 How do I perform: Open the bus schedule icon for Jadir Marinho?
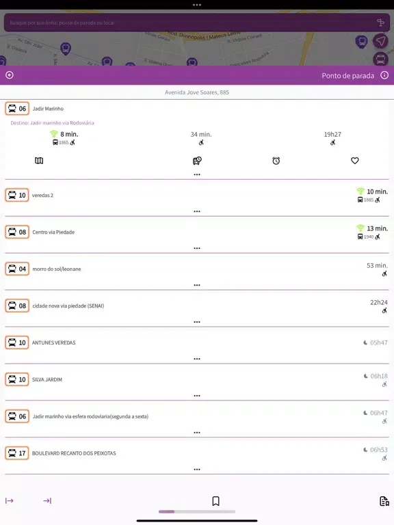click(197, 161)
